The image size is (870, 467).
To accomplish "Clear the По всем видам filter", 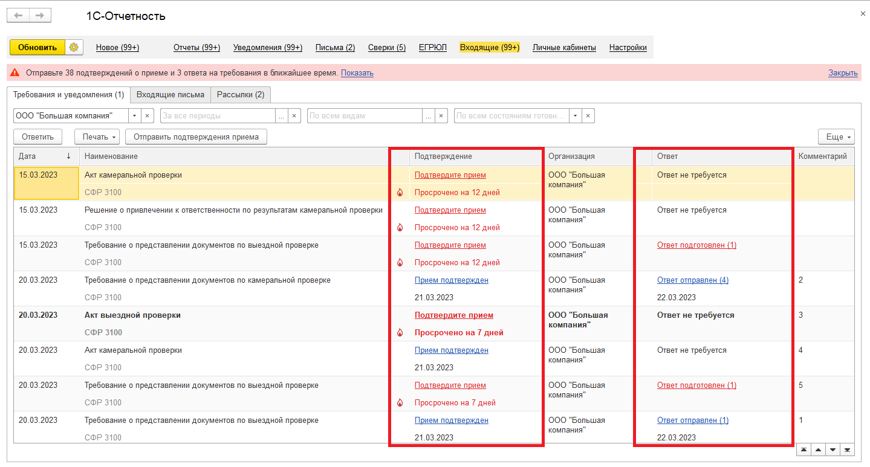I will pos(442,115).
